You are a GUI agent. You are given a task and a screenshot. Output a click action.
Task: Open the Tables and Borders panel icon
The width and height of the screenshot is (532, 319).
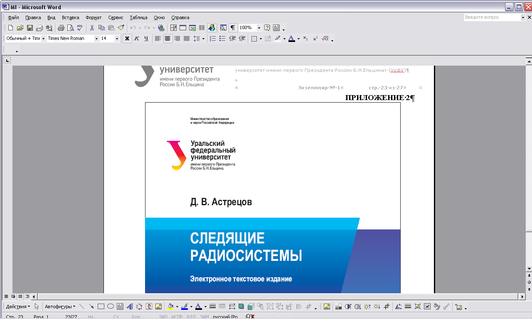click(173, 28)
